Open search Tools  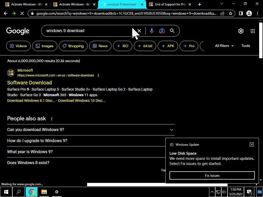tap(246, 46)
